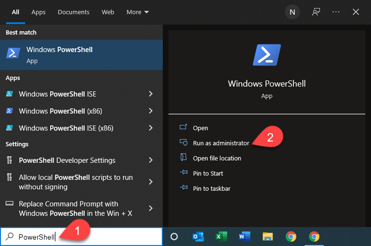The height and width of the screenshot is (246, 371).
Task: Select the Windows PowerShell ISE result text
Action: (x=57, y=94)
